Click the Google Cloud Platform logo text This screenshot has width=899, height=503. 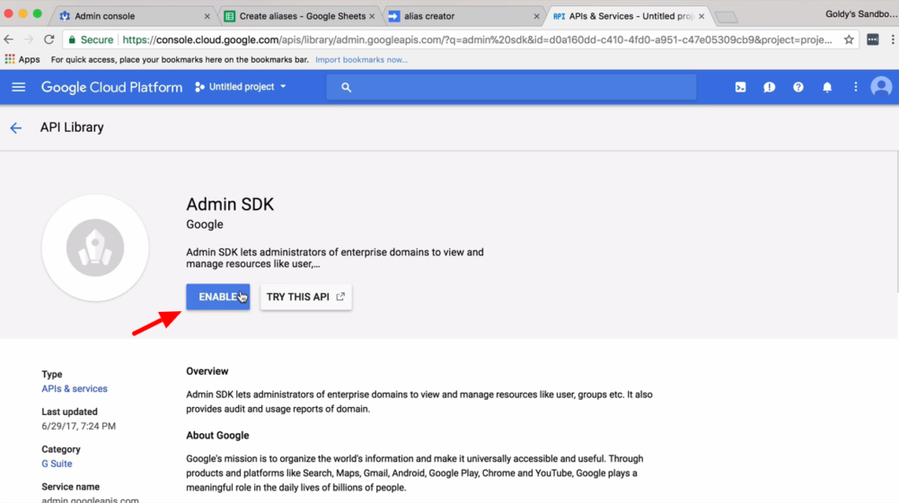(111, 87)
